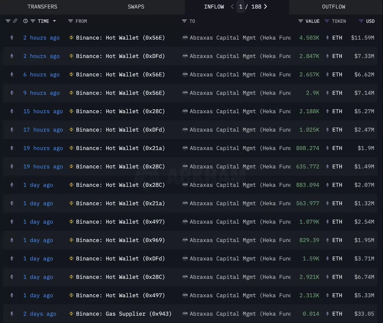
Task: Click the clock icon in header
Action: pyautogui.click(x=26, y=21)
